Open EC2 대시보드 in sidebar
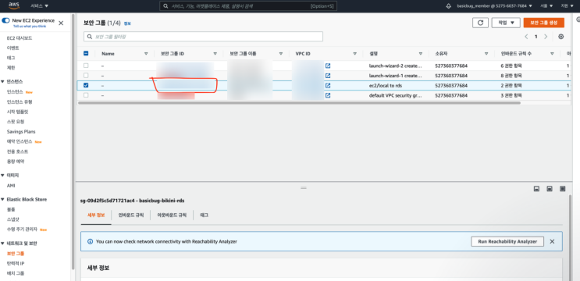The width and height of the screenshot is (580, 281). tap(20, 38)
